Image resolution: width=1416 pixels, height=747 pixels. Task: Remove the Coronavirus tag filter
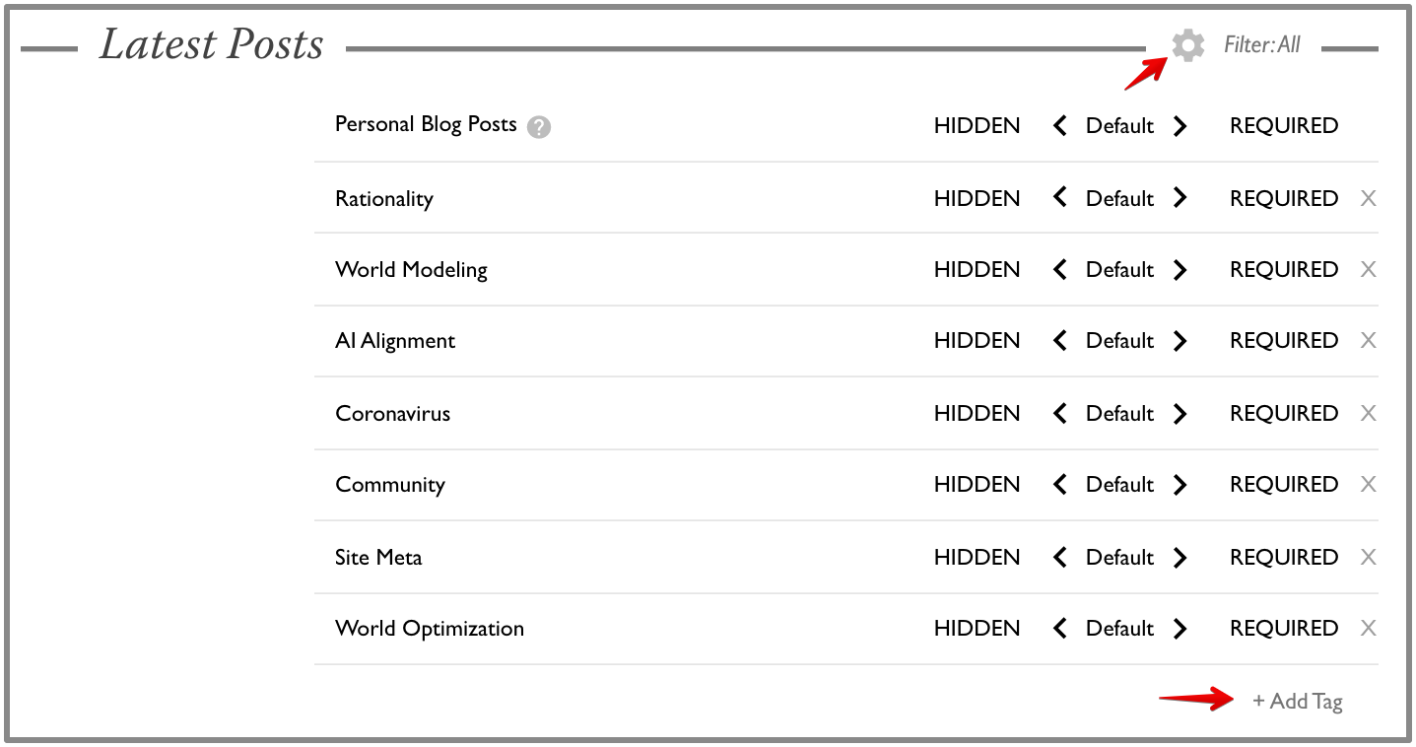1368,414
